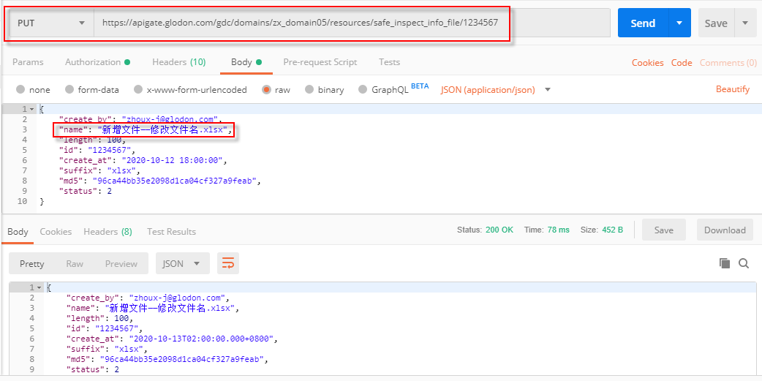Pick the GraphQL body radio button
This screenshot has height=381, width=762.
point(363,90)
